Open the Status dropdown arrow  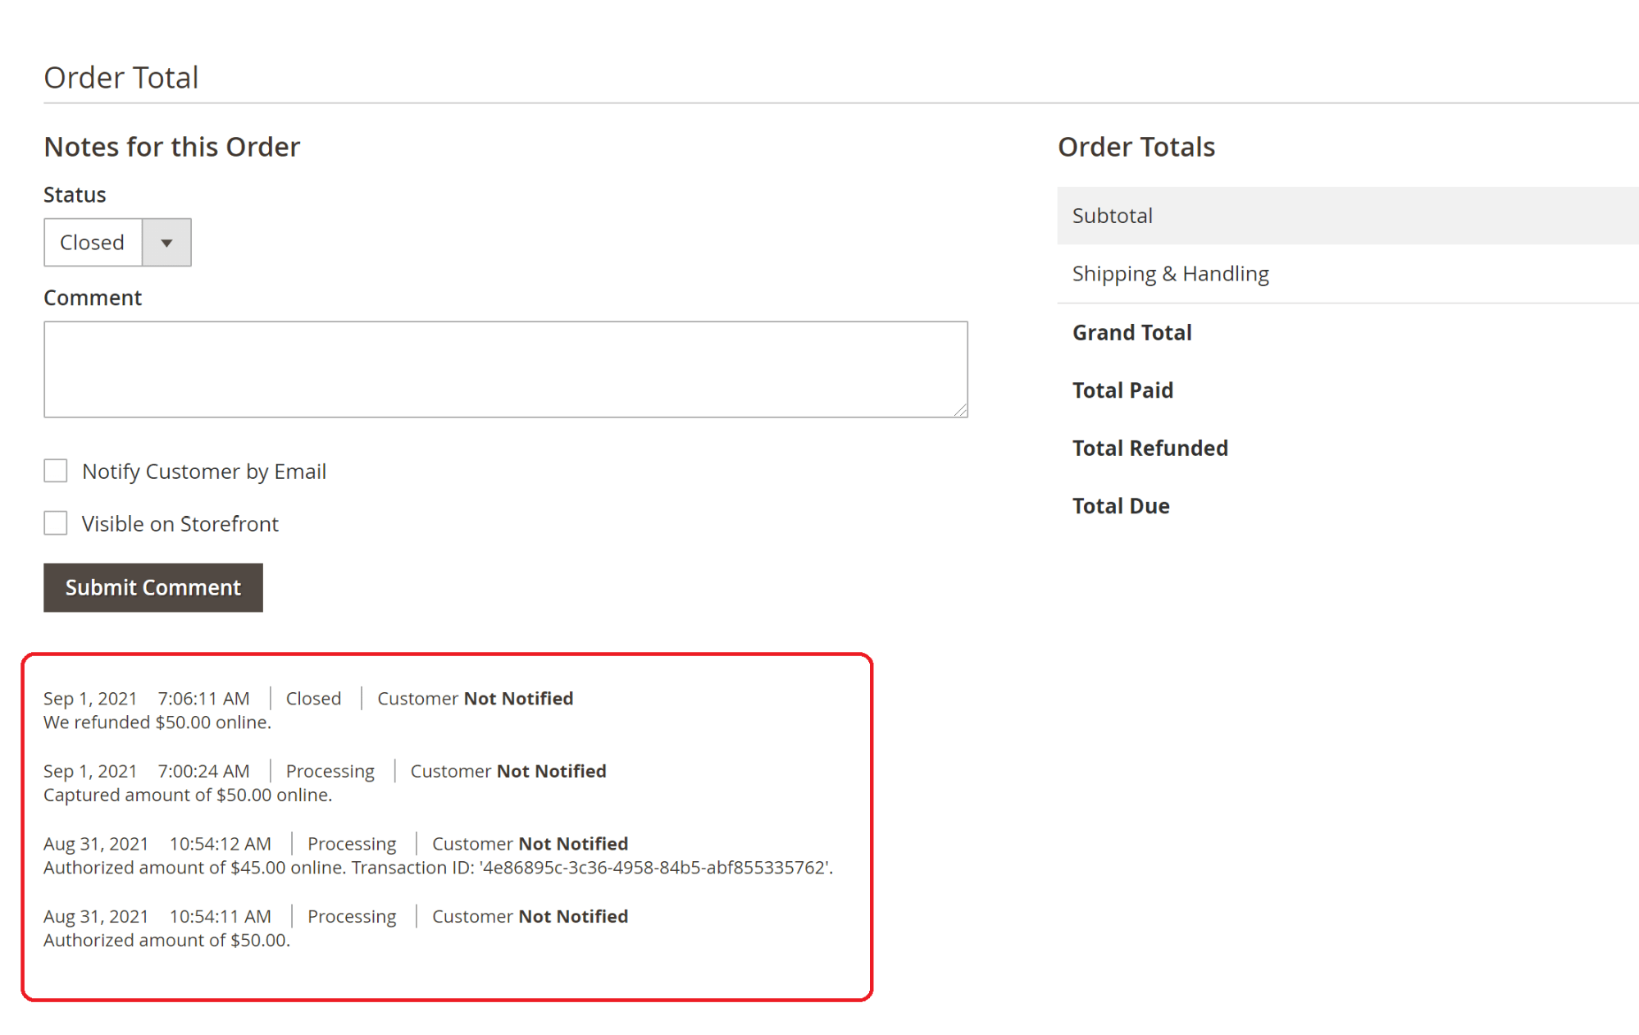(166, 243)
